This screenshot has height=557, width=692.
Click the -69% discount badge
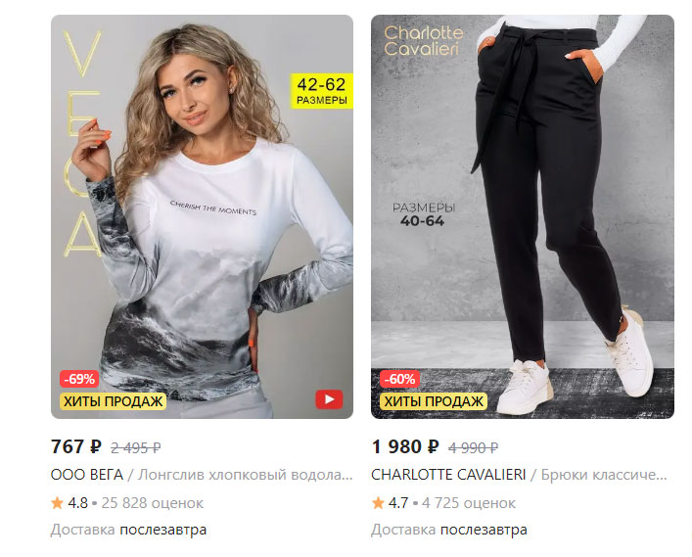[x=79, y=379]
